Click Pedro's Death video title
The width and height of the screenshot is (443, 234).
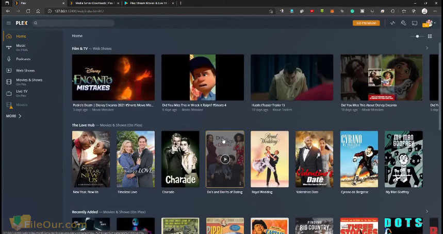click(113, 105)
